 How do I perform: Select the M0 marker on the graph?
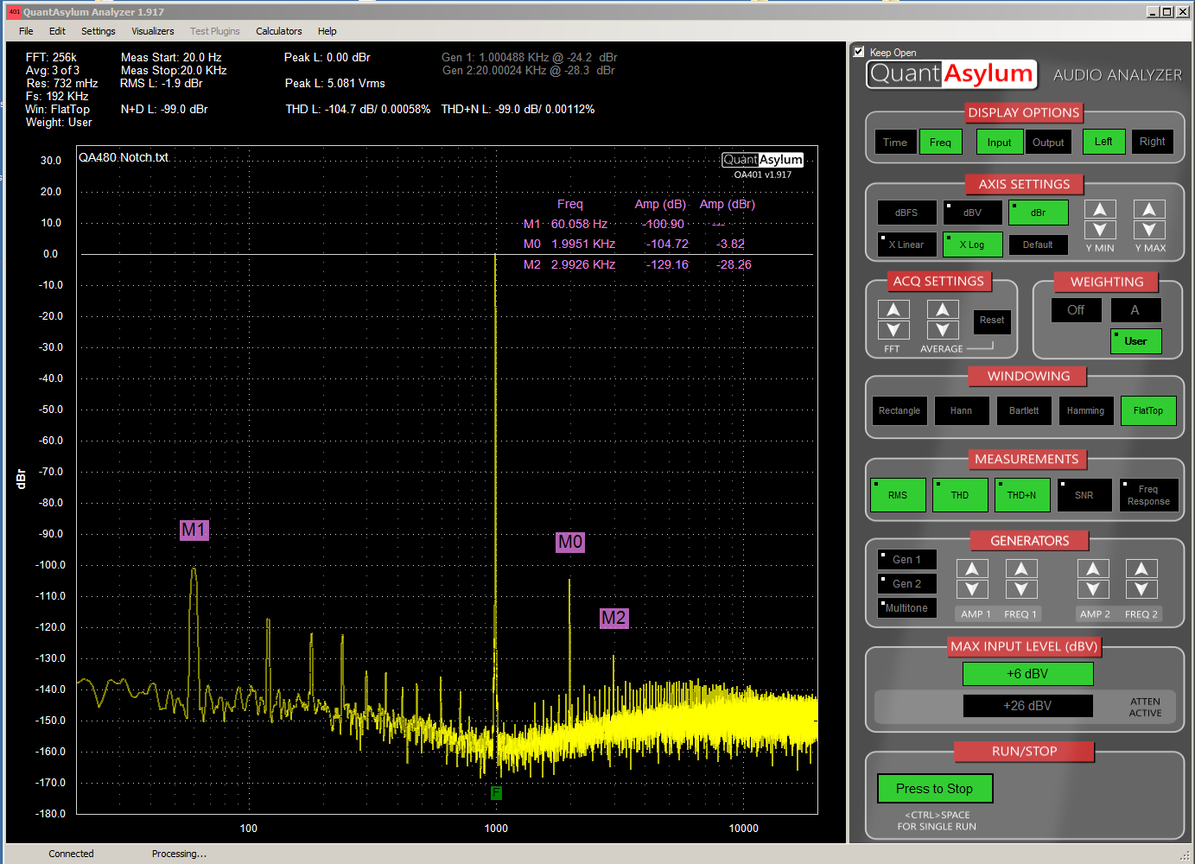click(x=570, y=542)
